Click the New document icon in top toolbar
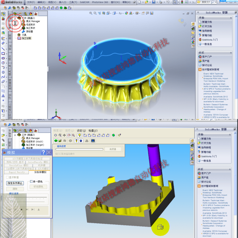 tap(139, 2)
